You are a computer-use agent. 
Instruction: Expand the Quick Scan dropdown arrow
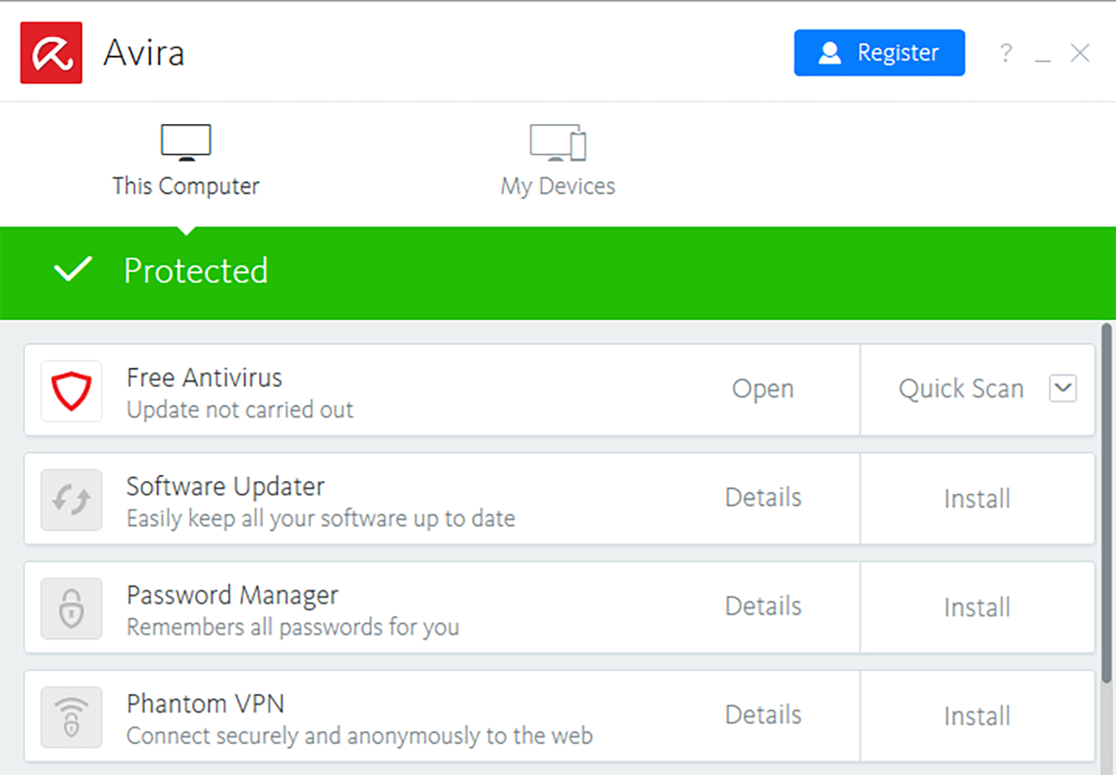tap(1062, 387)
